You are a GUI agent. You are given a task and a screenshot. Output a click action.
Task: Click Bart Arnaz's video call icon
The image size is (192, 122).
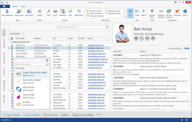(x=147, y=38)
